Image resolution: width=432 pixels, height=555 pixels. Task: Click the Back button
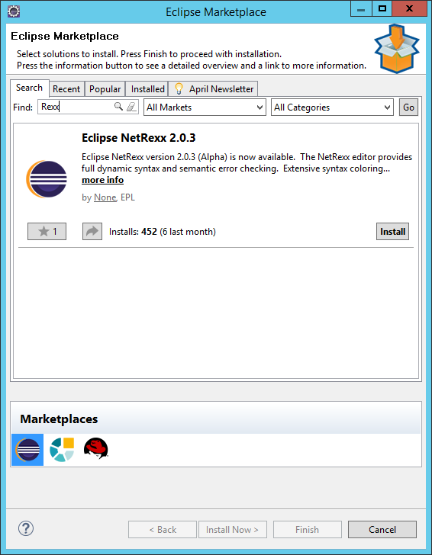[x=163, y=530]
